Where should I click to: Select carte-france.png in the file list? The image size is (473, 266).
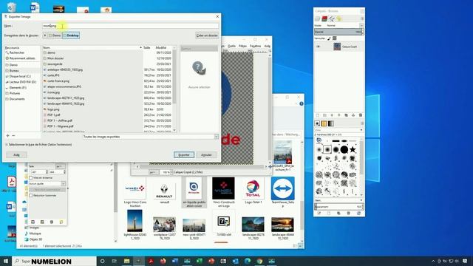tap(107, 81)
